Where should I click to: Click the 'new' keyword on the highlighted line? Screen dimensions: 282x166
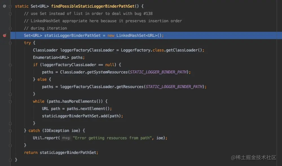(111, 35)
